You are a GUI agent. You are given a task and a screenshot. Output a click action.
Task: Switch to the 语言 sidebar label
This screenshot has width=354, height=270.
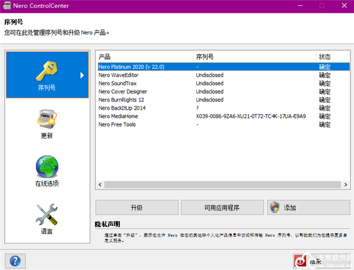tap(47, 231)
